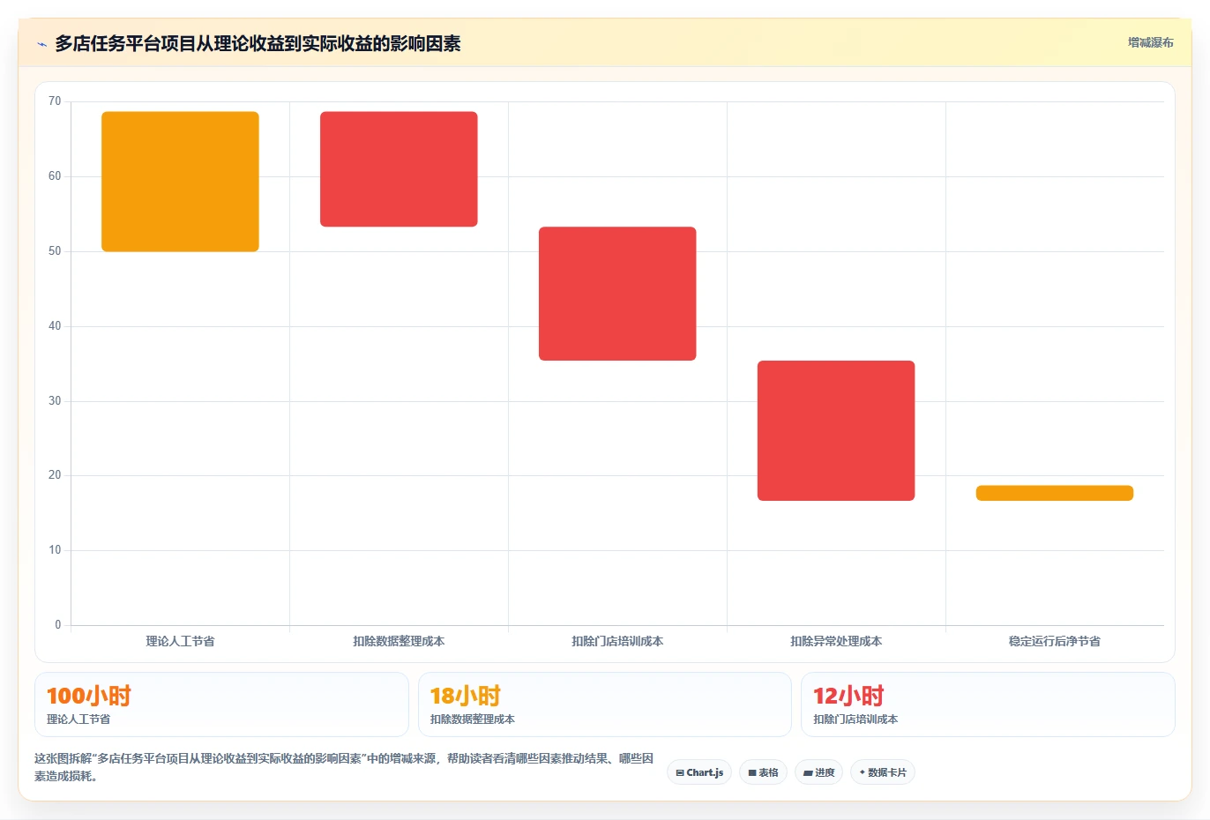
Task: Select the 数据卡片 tag pill
Action: [x=882, y=772]
